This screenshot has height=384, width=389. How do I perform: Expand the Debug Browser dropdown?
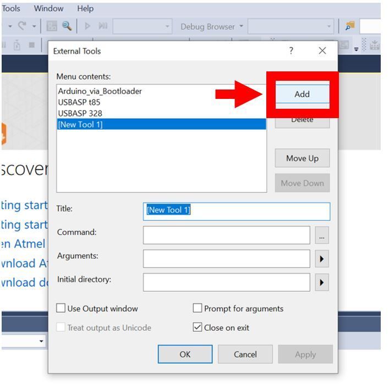click(x=241, y=26)
